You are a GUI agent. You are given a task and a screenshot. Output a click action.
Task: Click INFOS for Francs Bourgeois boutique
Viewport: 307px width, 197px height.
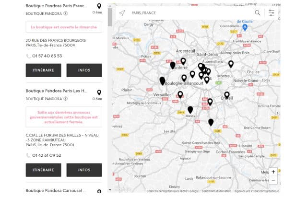pos(84,70)
